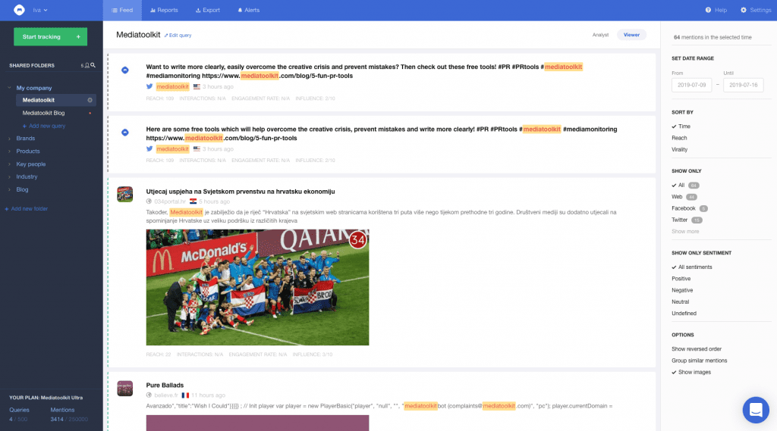
Task: Switch to Analyst mode
Action: click(x=600, y=35)
